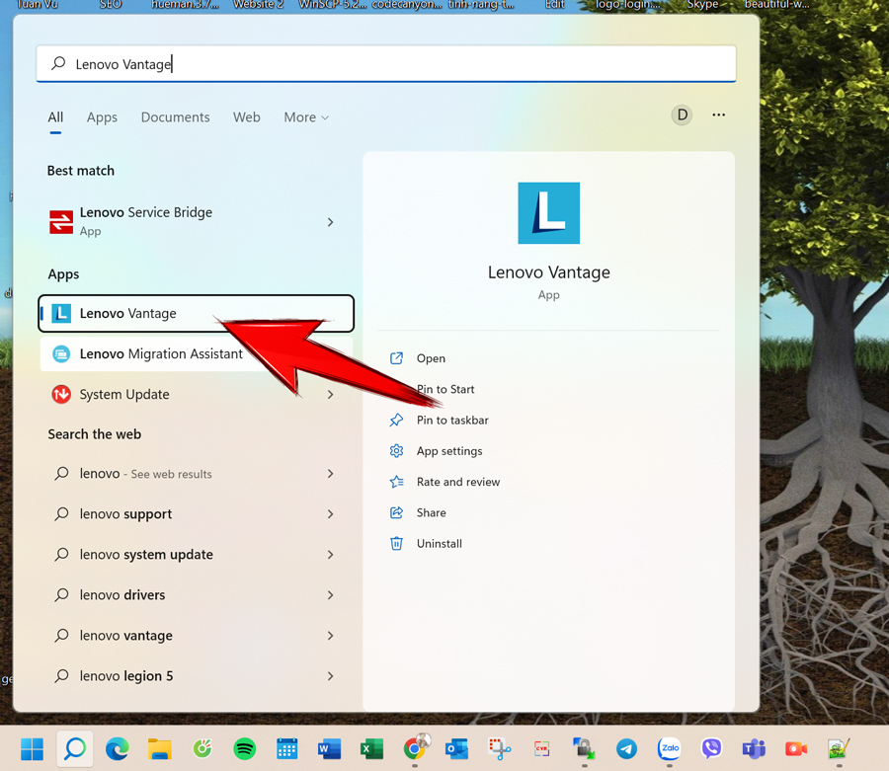
Task: Click the Rate and review star icon
Action: [x=396, y=482]
